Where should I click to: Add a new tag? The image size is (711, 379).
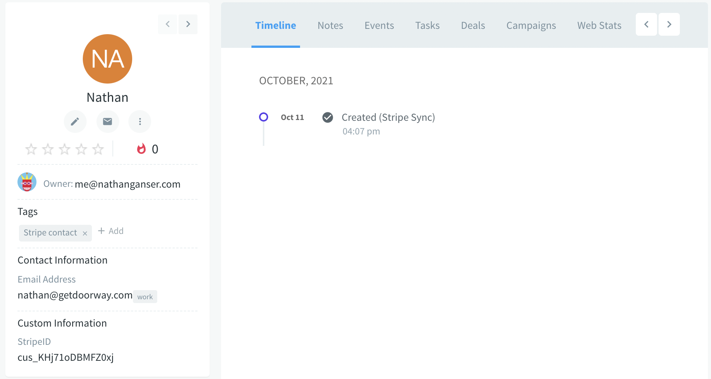pyautogui.click(x=111, y=231)
